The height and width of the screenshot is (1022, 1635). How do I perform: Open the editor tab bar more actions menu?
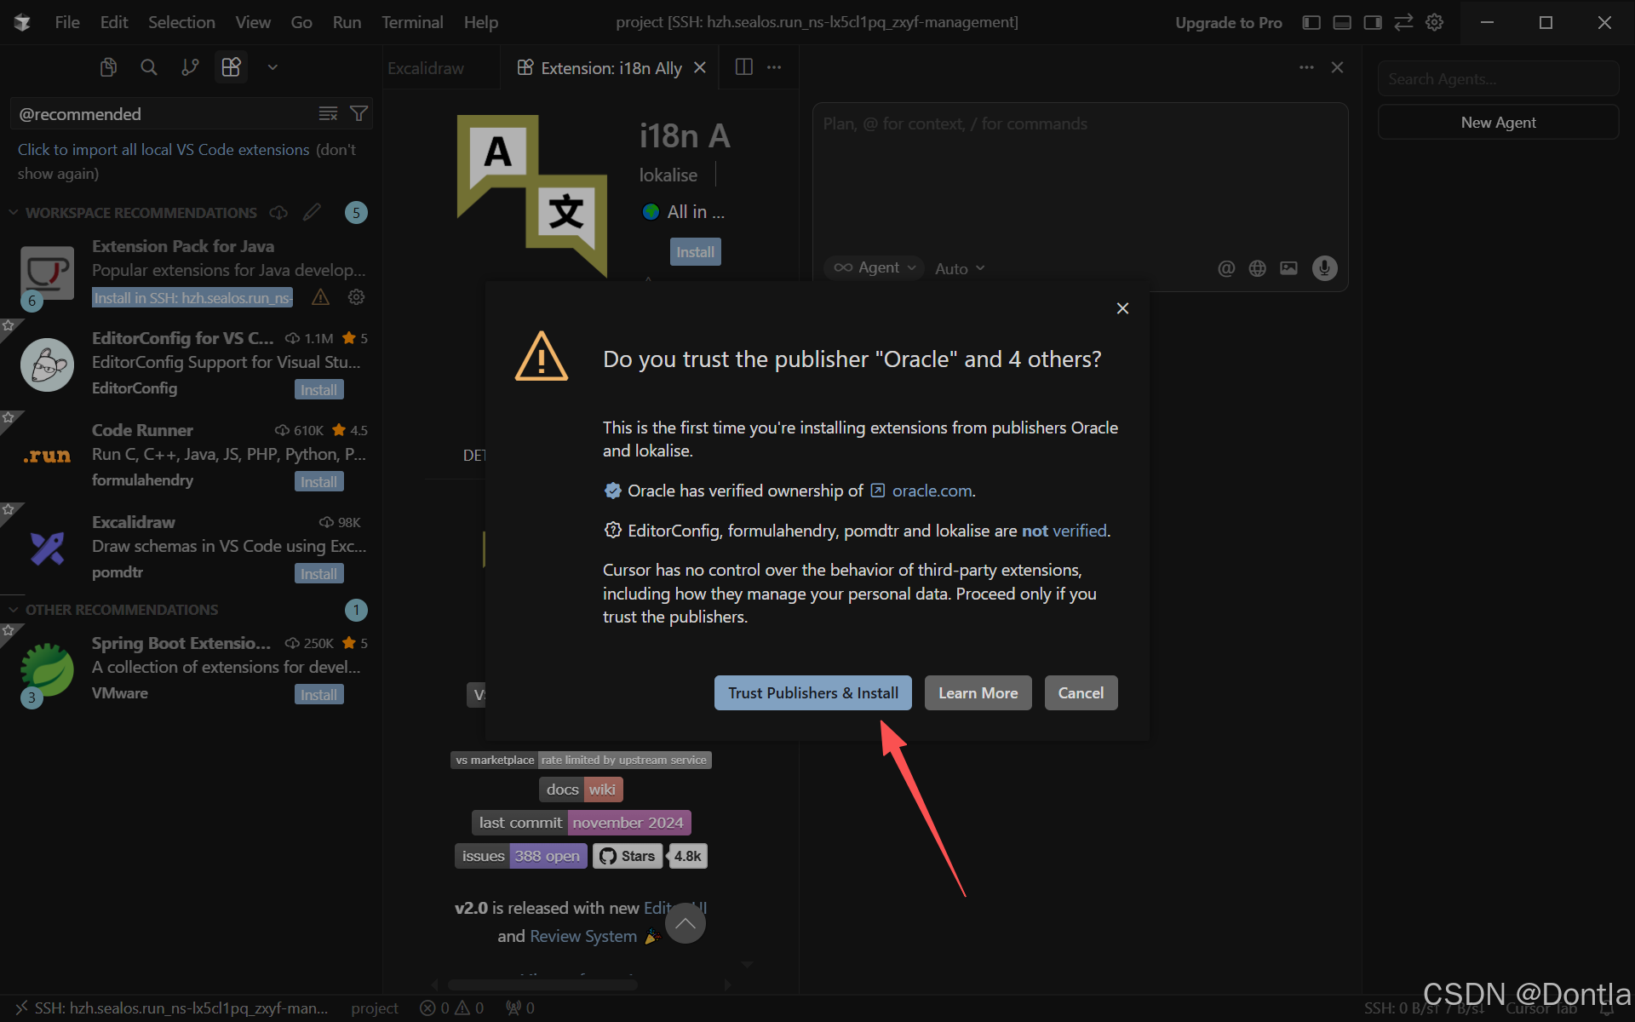tap(774, 67)
